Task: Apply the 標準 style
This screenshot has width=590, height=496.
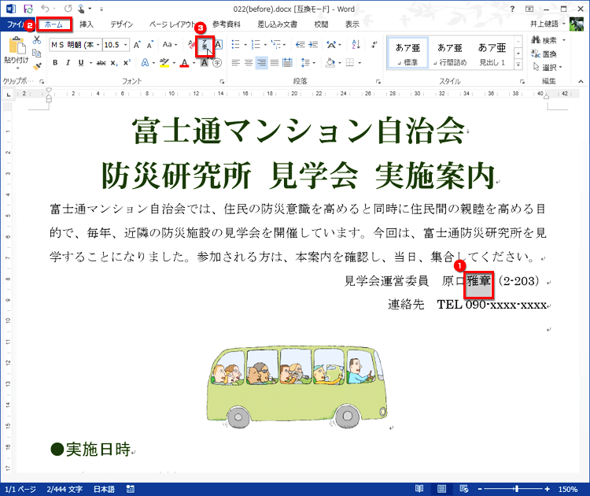Action: point(407,53)
